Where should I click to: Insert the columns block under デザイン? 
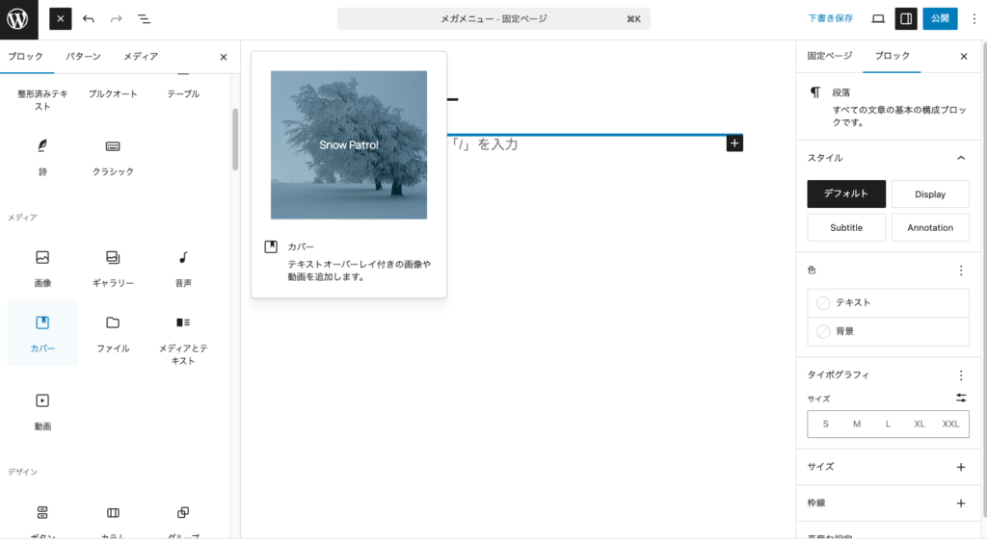point(113,519)
